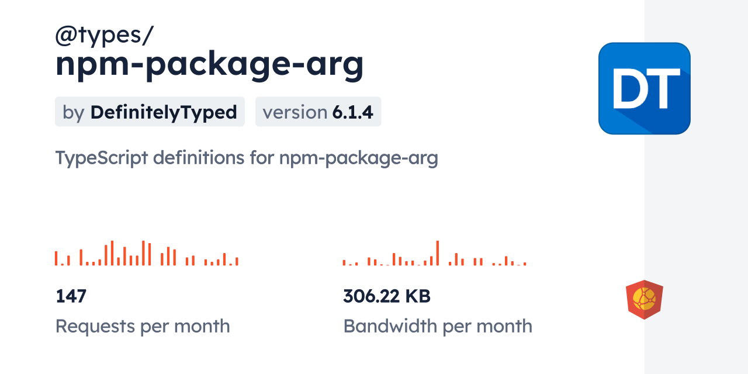748x374 pixels.
Task: Click the blue DT DefinitelyTyped logo
Action: click(x=644, y=88)
